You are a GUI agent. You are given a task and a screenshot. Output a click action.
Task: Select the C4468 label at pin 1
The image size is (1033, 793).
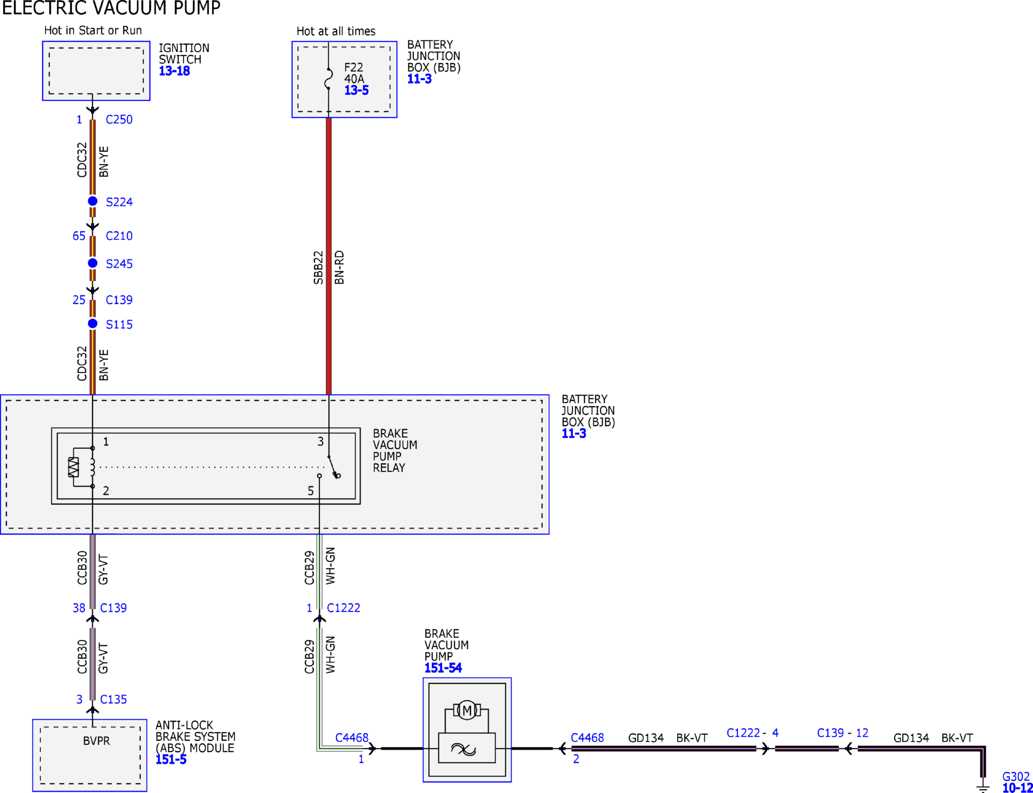352,738
